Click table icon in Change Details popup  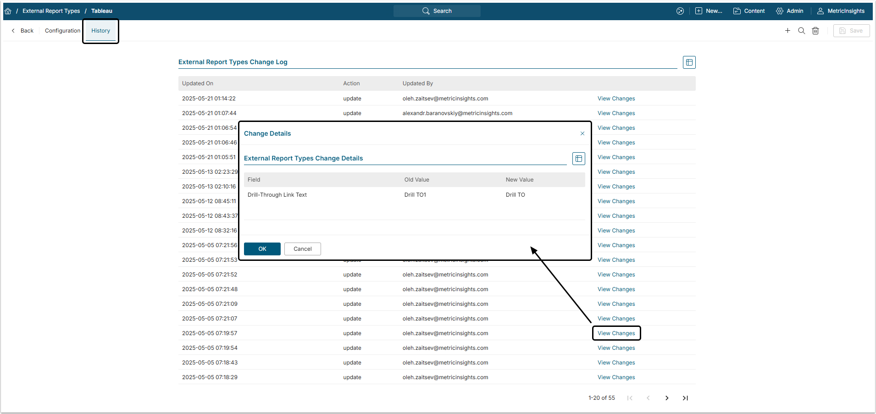point(579,159)
